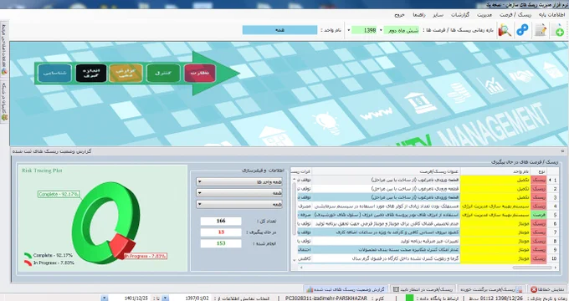Click the green database connection status indicator
This screenshot has width=569, height=301.
pos(409,298)
